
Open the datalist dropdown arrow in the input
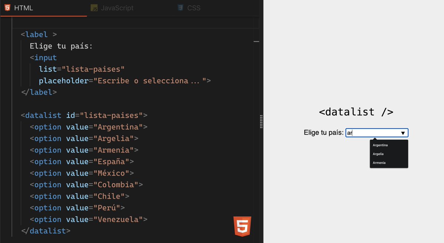point(403,133)
